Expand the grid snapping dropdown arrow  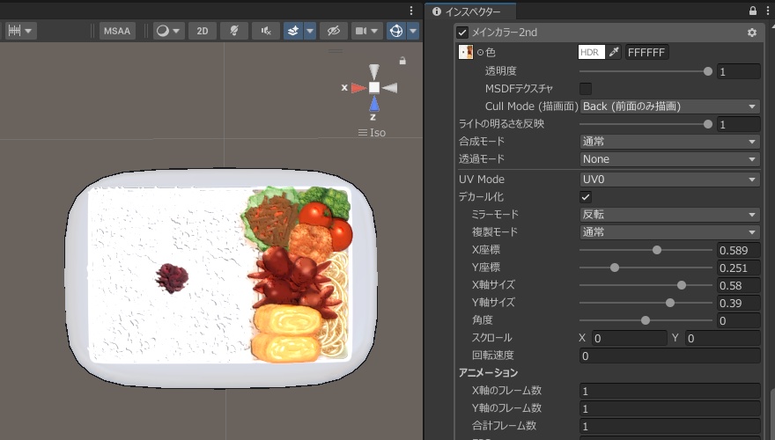tap(28, 31)
